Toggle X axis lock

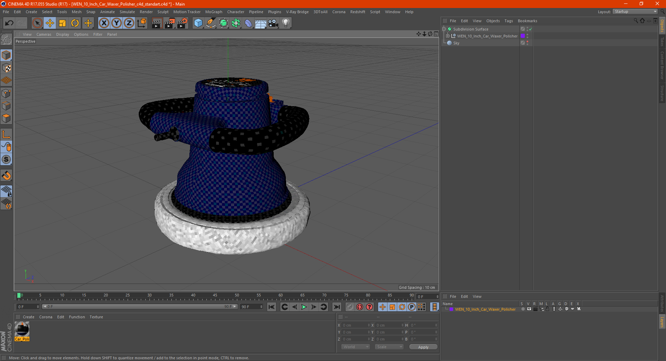(104, 23)
